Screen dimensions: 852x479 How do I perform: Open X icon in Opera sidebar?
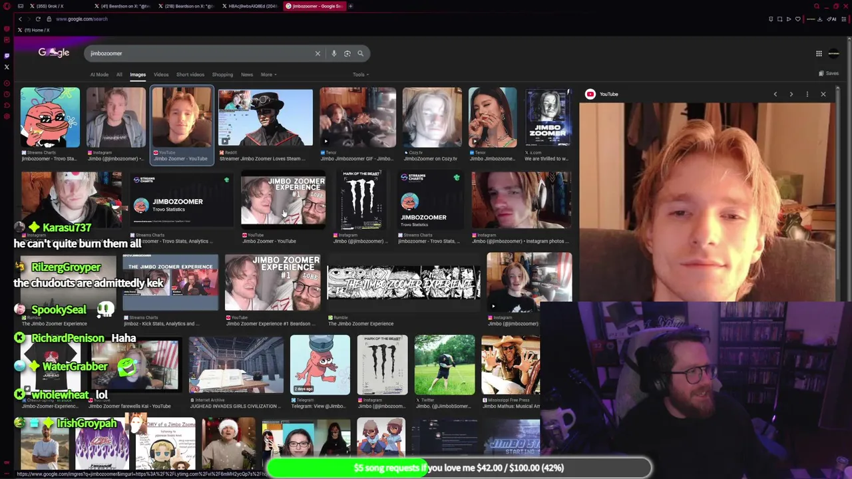[x=7, y=67]
